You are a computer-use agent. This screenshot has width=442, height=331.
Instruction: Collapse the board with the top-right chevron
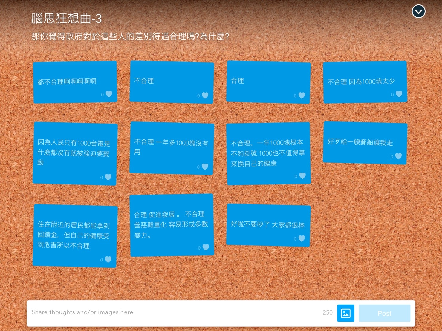(x=418, y=12)
